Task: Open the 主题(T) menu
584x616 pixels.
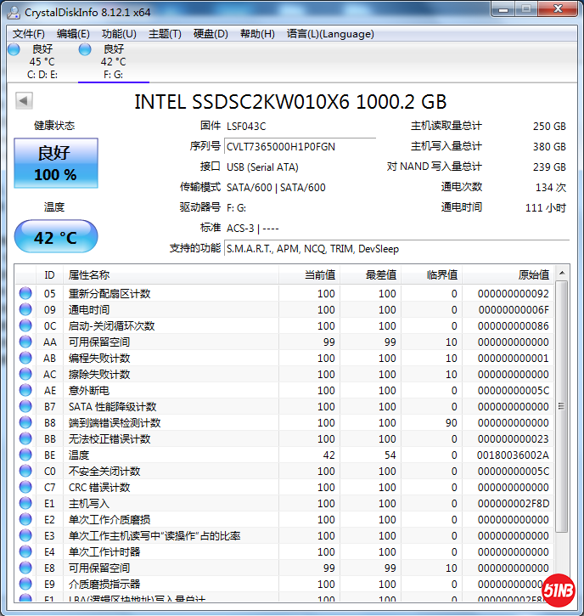Action: (x=165, y=34)
